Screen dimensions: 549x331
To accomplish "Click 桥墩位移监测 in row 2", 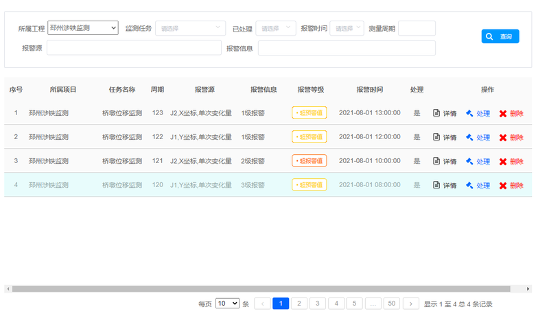I will (122, 137).
